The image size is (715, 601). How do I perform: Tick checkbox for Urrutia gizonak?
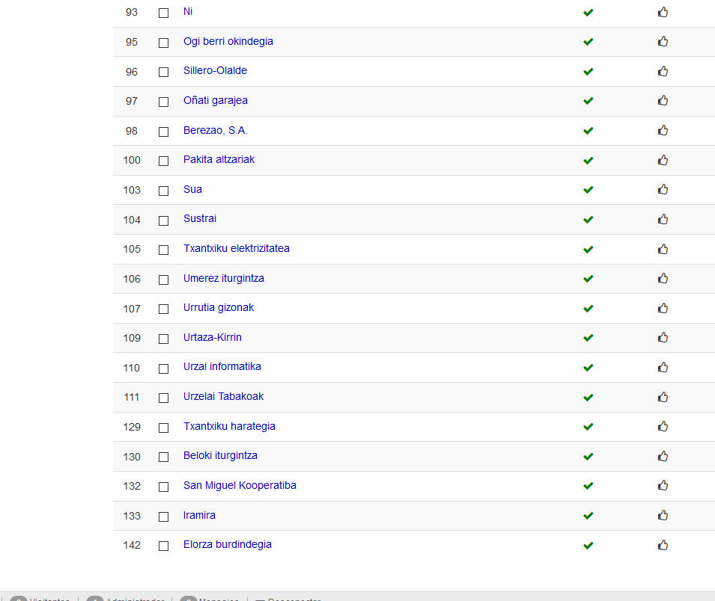tap(164, 309)
